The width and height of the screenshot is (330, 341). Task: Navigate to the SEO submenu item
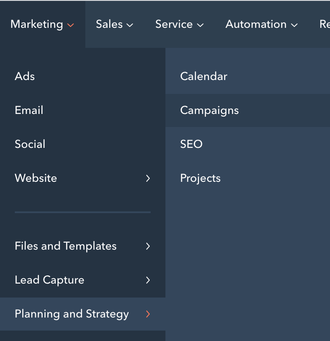(x=192, y=144)
